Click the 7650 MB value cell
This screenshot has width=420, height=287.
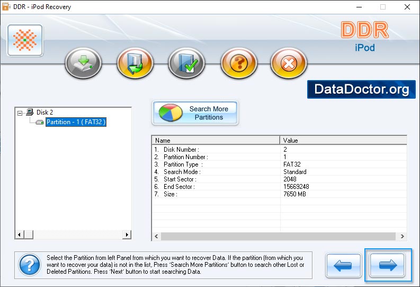coord(294,194)
